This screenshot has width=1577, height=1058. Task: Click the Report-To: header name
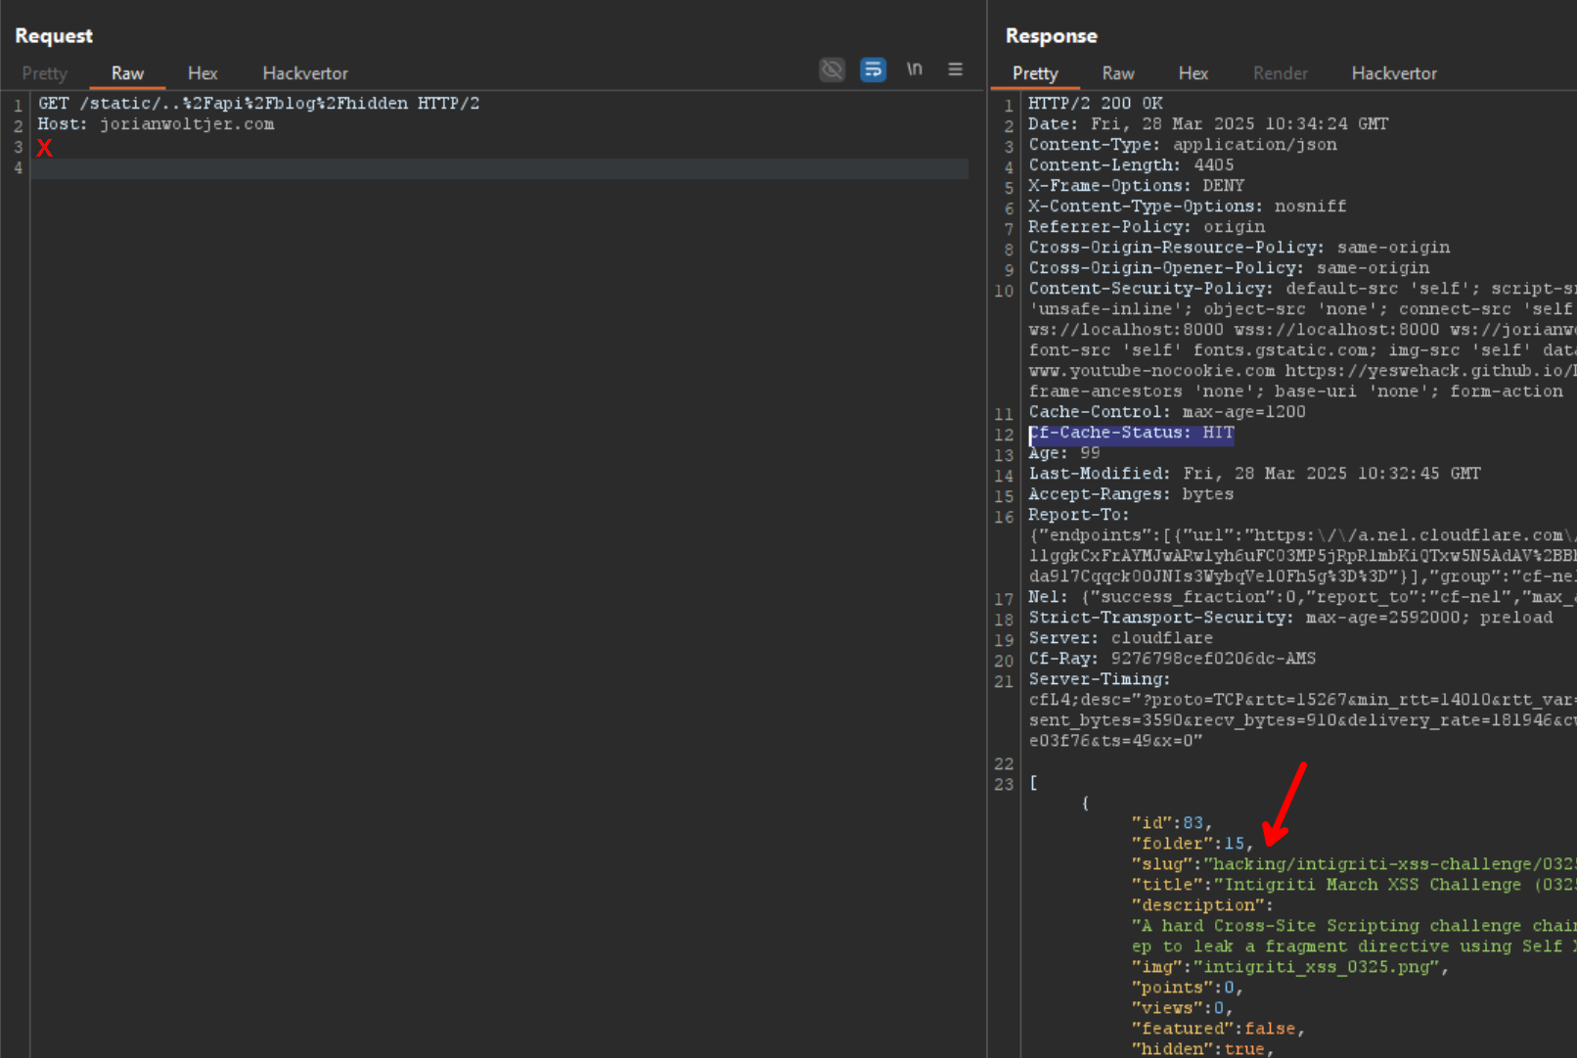pyautogui.click(x=1079, y=515)
